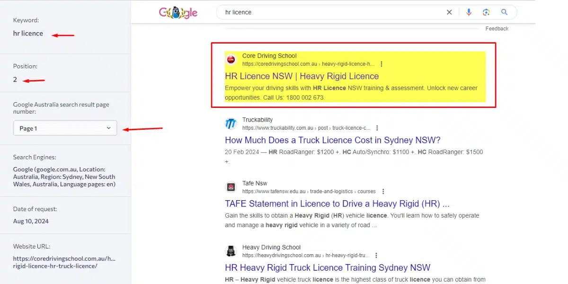Click the 'Aug 10, 2024' request date

(31, 221)
